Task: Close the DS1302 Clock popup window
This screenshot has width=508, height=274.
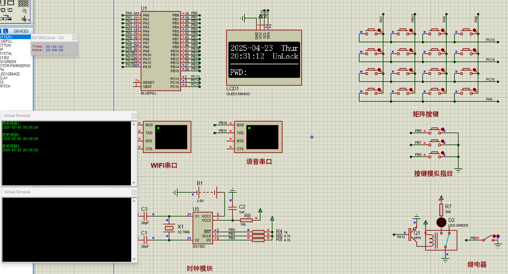Action: pos(75,38)
